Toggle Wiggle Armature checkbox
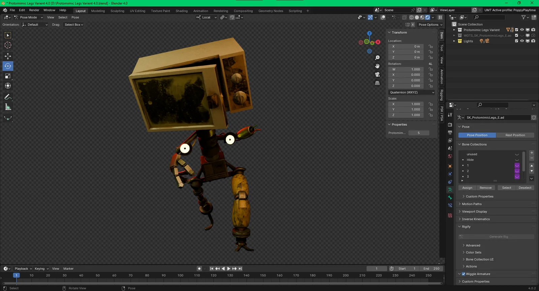539x291 pixels. point(464,274)
